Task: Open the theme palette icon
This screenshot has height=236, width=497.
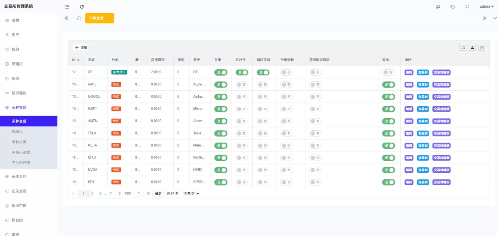Action: [x=438, y=7]
